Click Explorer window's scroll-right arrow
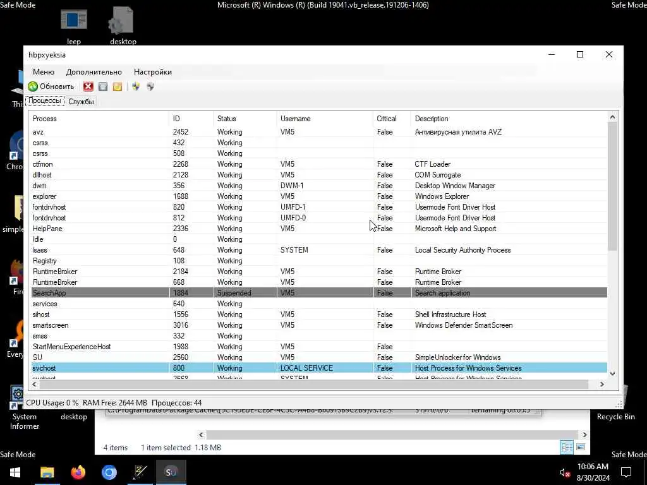 click(584, 434)
